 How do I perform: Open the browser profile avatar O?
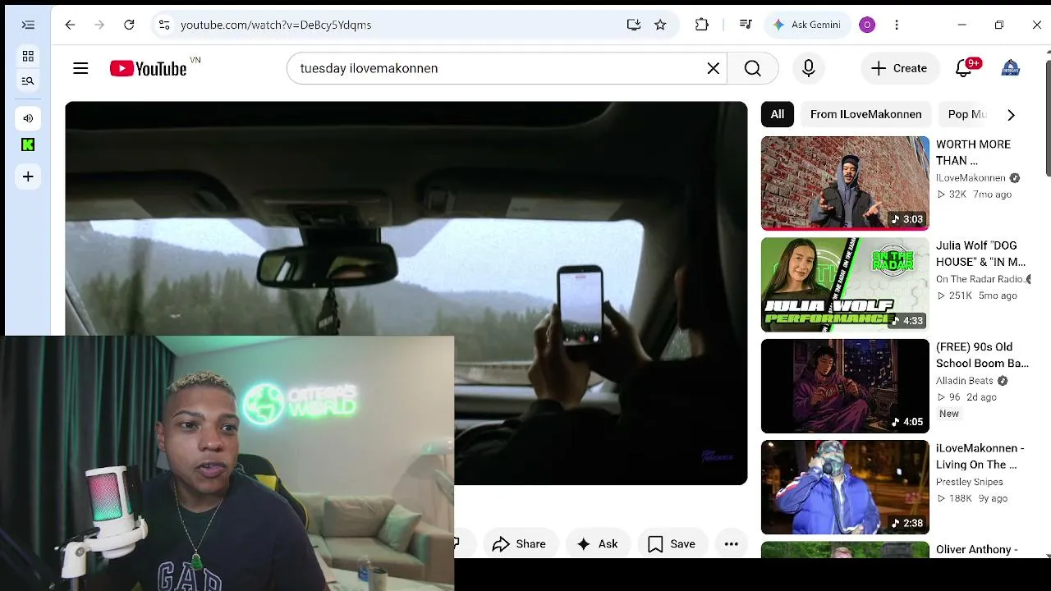click(x=867, y=25)
